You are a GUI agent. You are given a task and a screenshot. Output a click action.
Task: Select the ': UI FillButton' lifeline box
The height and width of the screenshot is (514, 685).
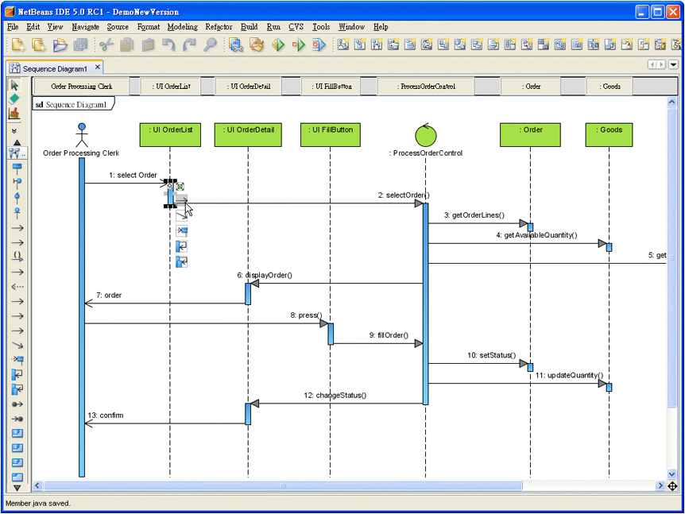pos(331,134)
